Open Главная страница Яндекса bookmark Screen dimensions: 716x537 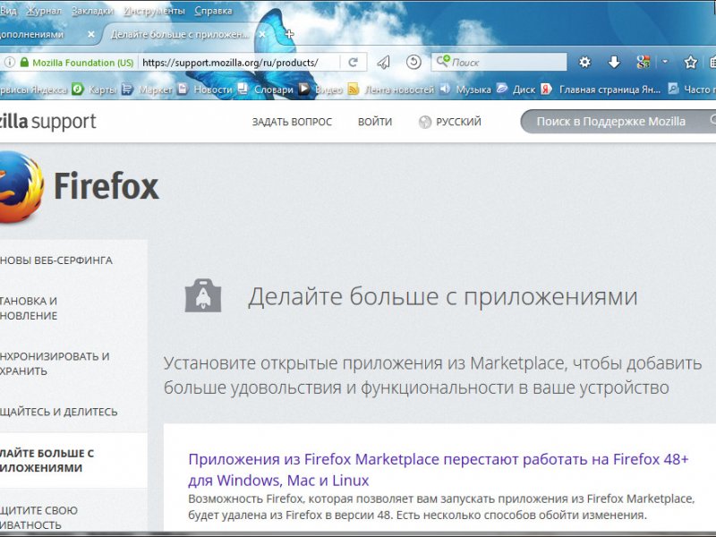[x=601, y=89]
